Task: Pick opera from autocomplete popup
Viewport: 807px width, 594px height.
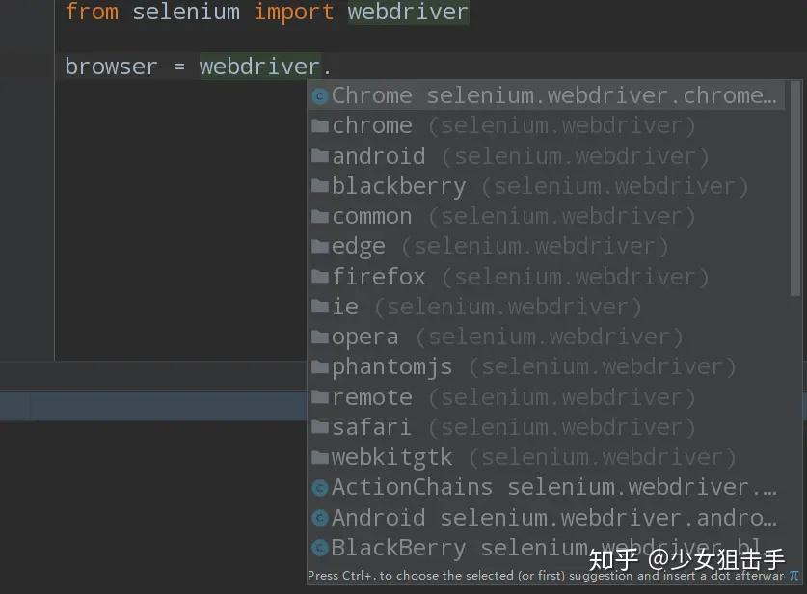Action: coord(364,337)
